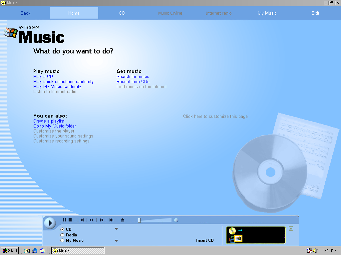
Task: Rewind with the double-left arrow icon
Action: pyautogui.click(x=91, y=220)
